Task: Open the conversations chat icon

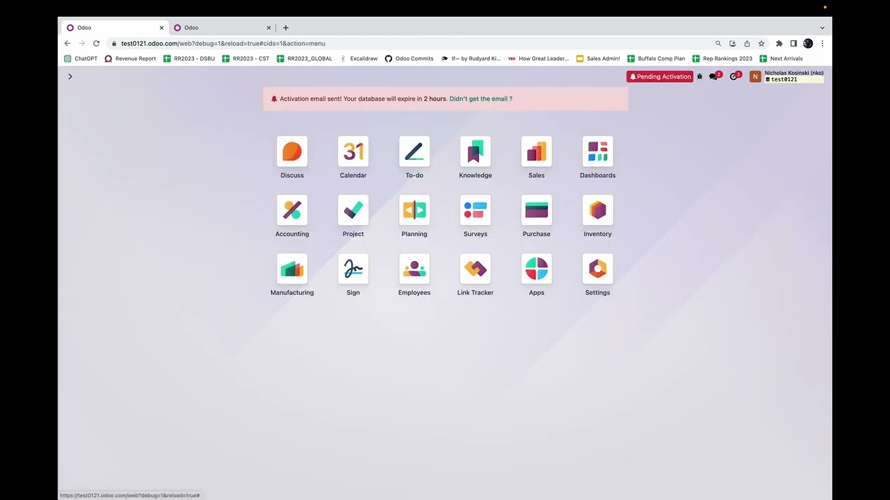Action: coord(714,76)
